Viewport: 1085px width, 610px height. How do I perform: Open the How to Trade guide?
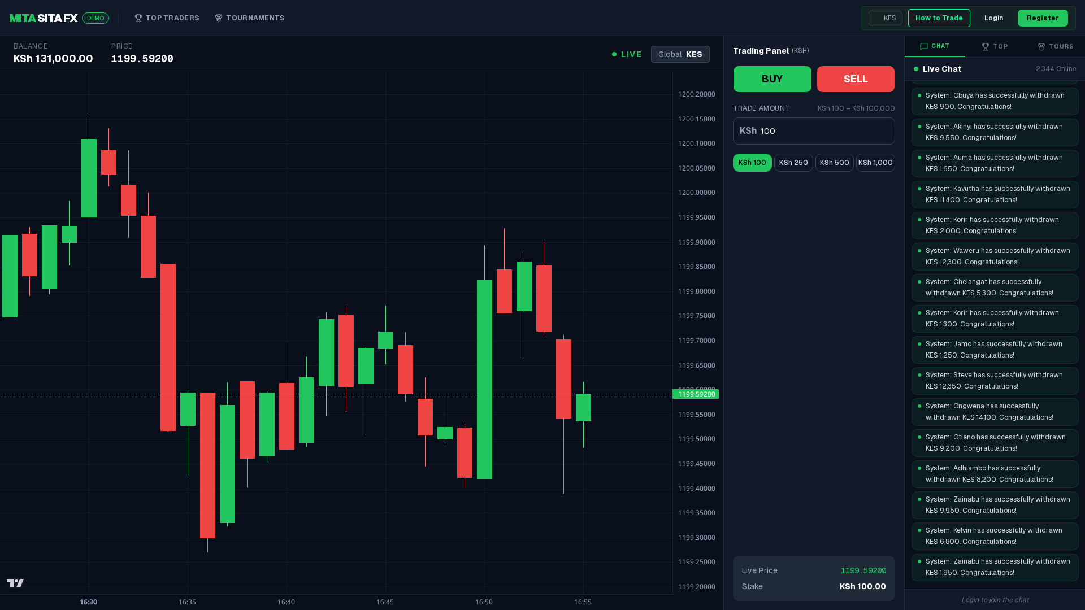pos(939,18)
